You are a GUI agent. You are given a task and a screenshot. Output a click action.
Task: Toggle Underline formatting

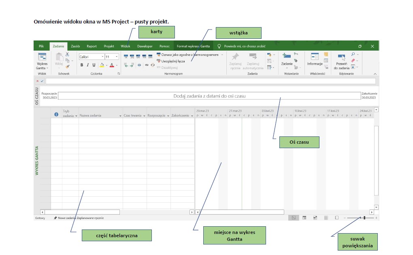[x=94, y=65]
